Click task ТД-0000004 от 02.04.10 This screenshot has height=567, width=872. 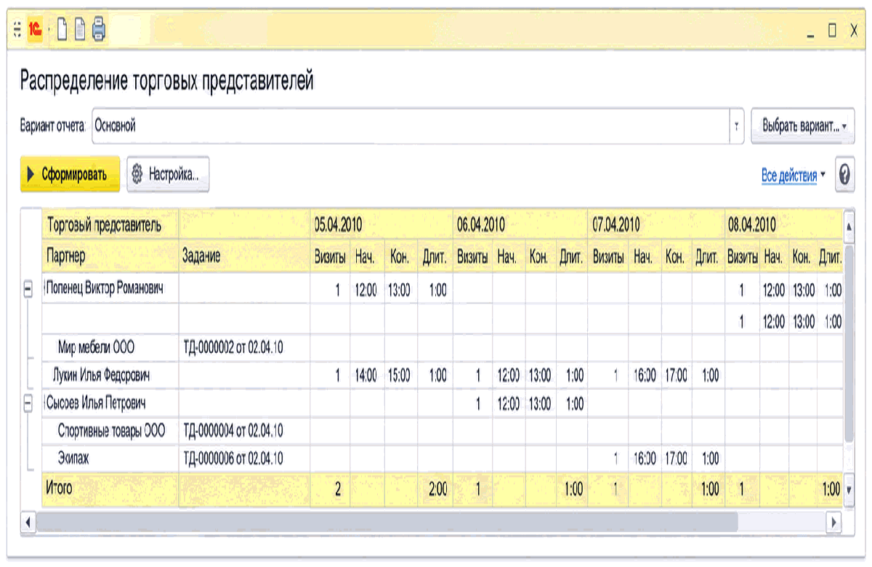233,431
